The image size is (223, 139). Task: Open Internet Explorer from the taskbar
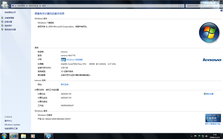pos(14,136)
